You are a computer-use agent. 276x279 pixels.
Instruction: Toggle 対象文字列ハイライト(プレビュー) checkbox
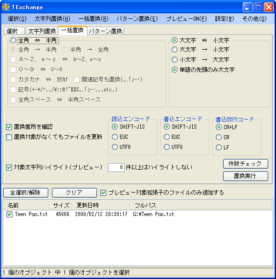point(9,167)
